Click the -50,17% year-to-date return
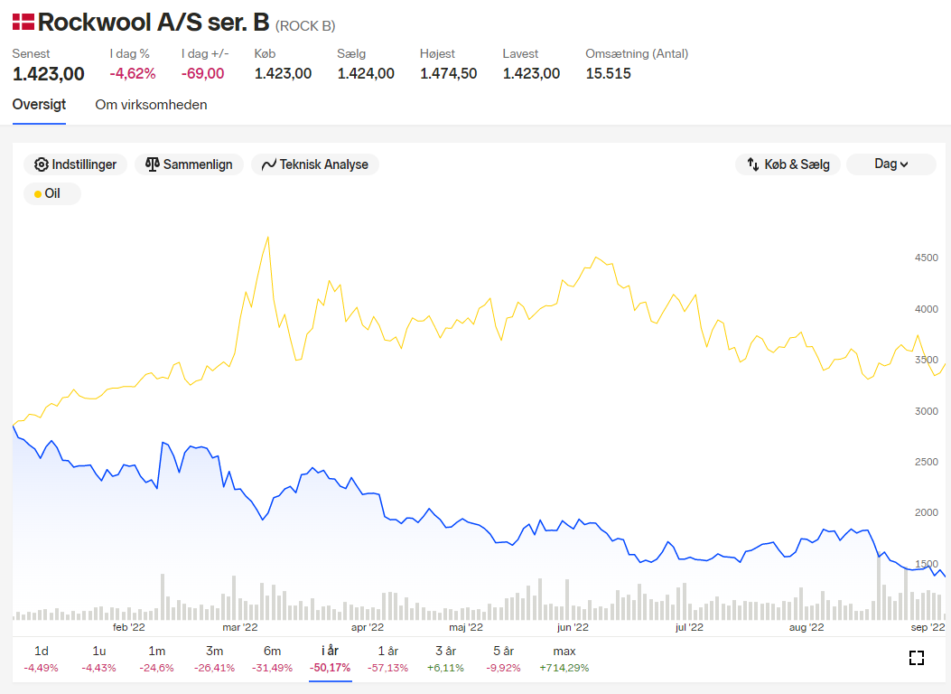This screenshot has width=951, height=694. pos(330,668)
